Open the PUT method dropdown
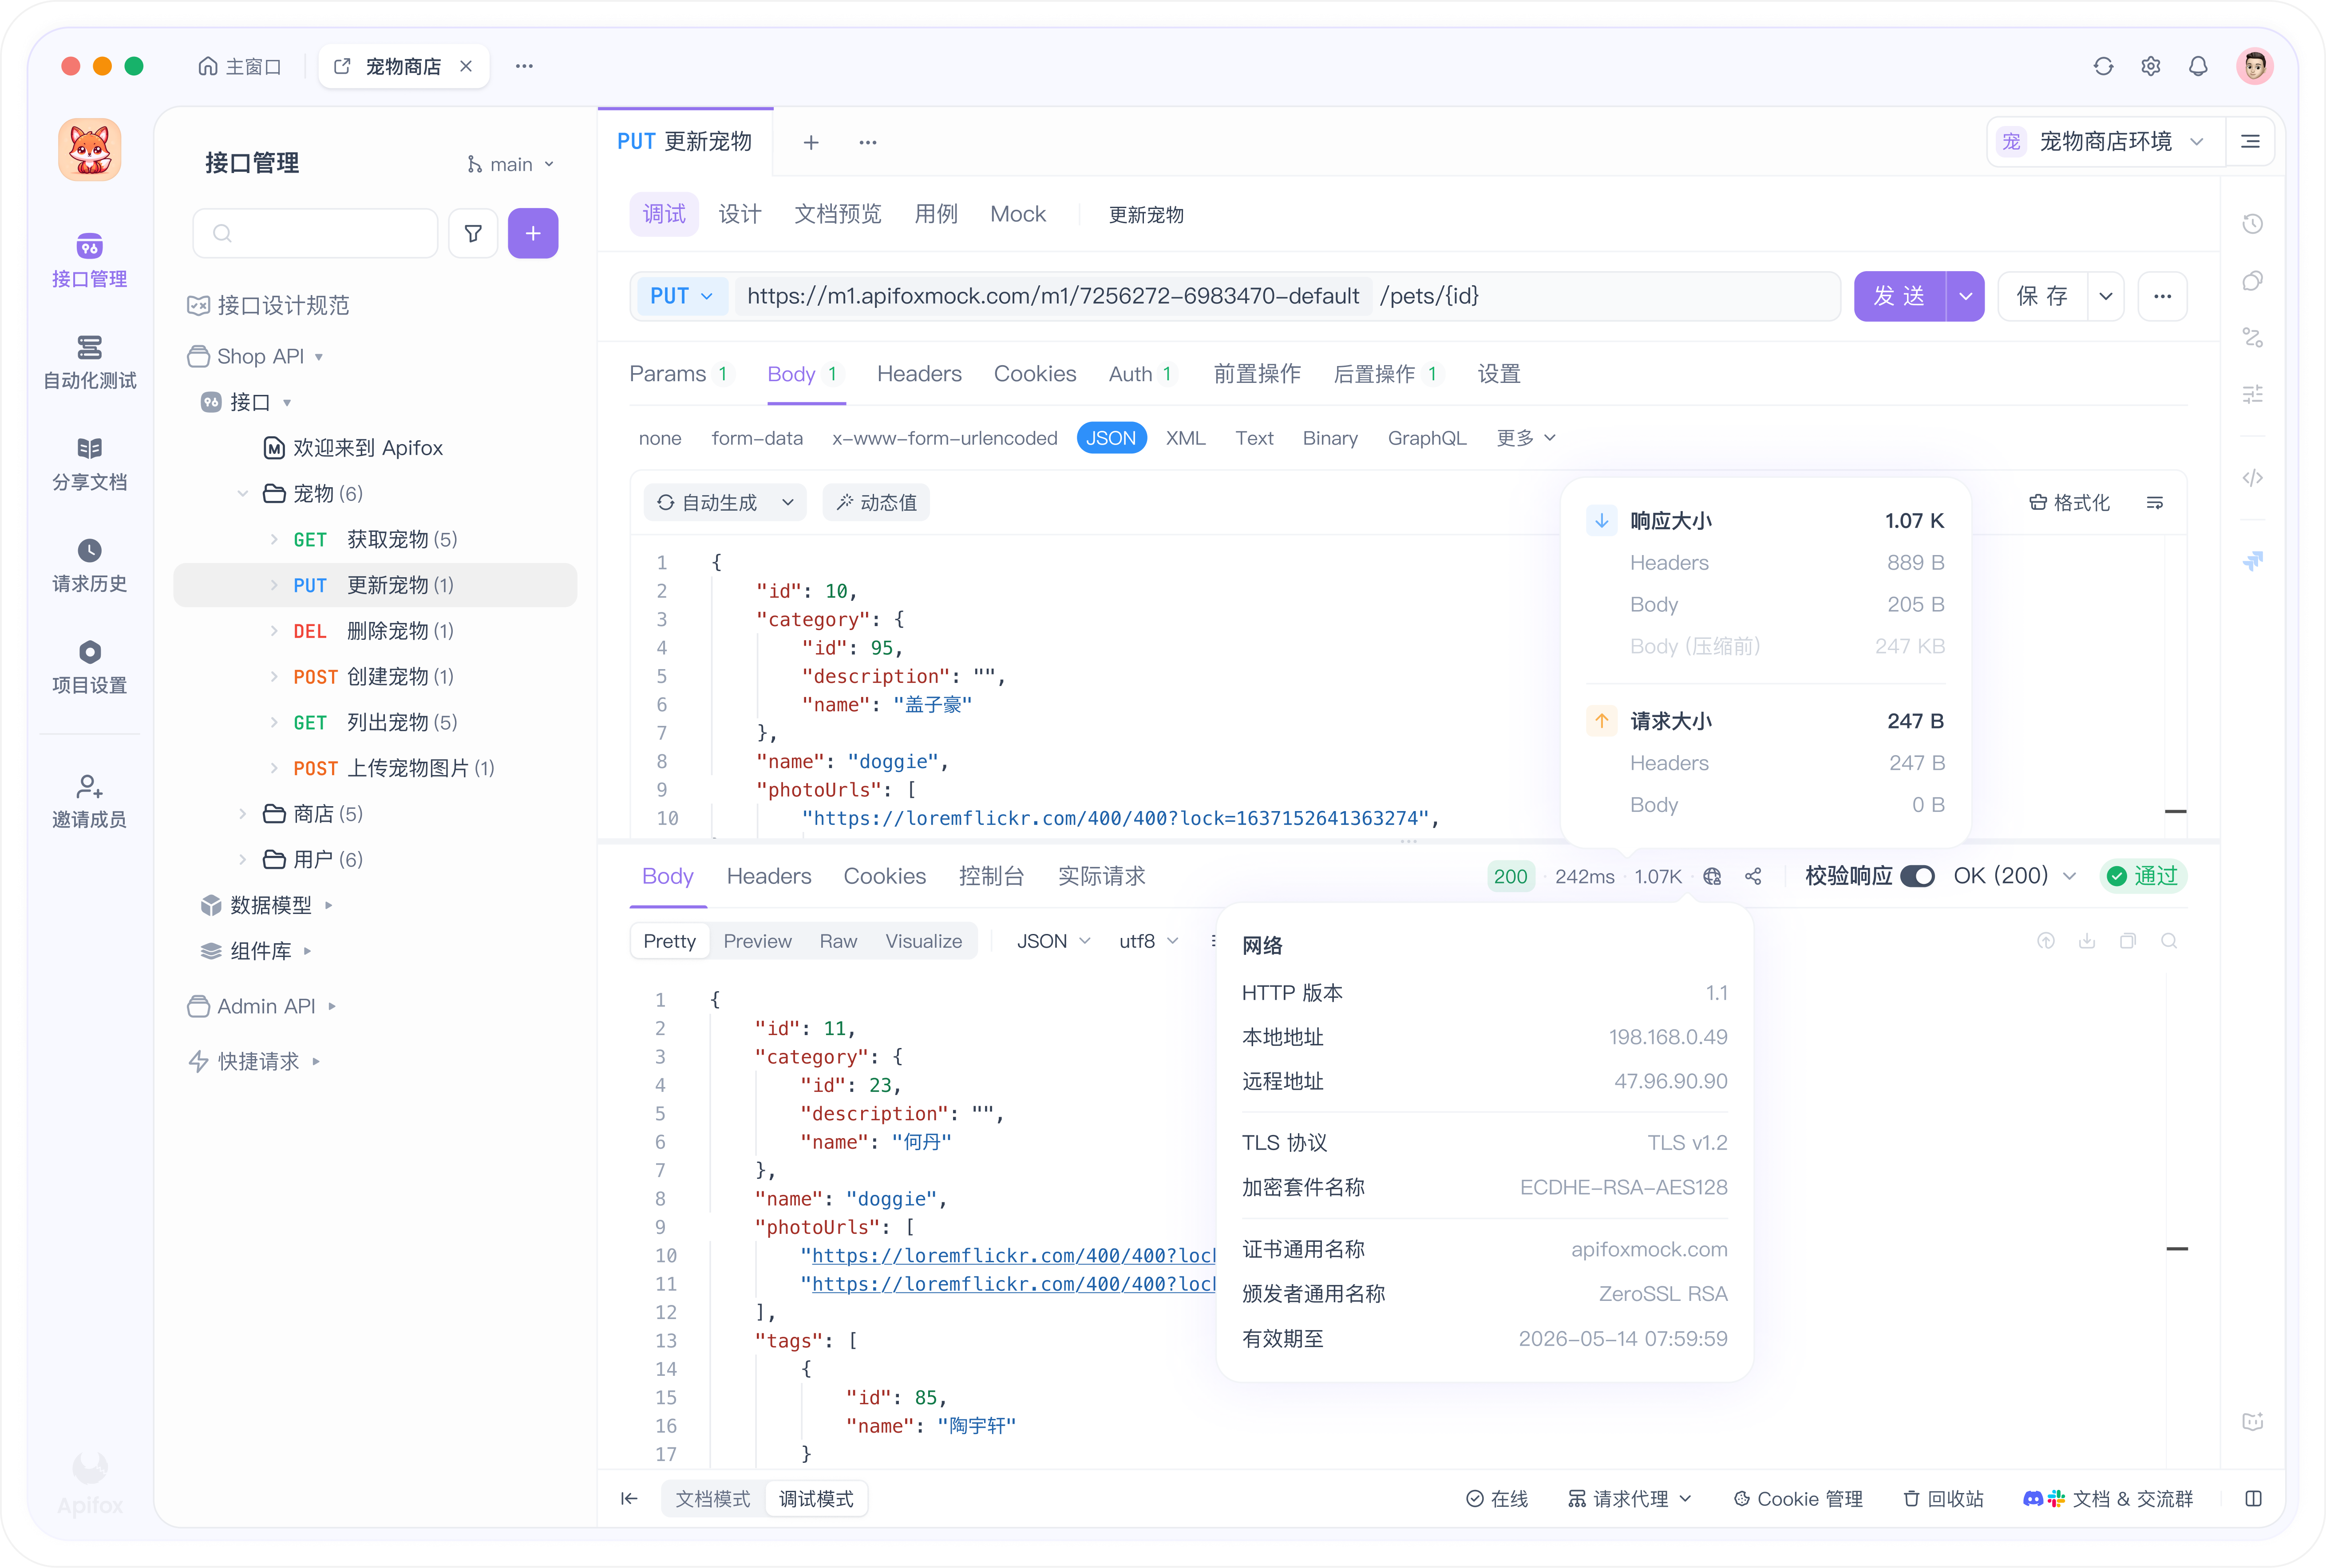2326x1568 pixels. [681, 296]
